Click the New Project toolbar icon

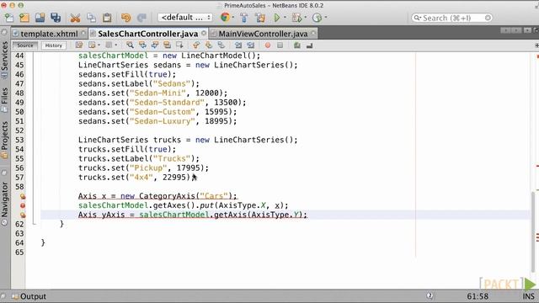[x=24, y=18]
